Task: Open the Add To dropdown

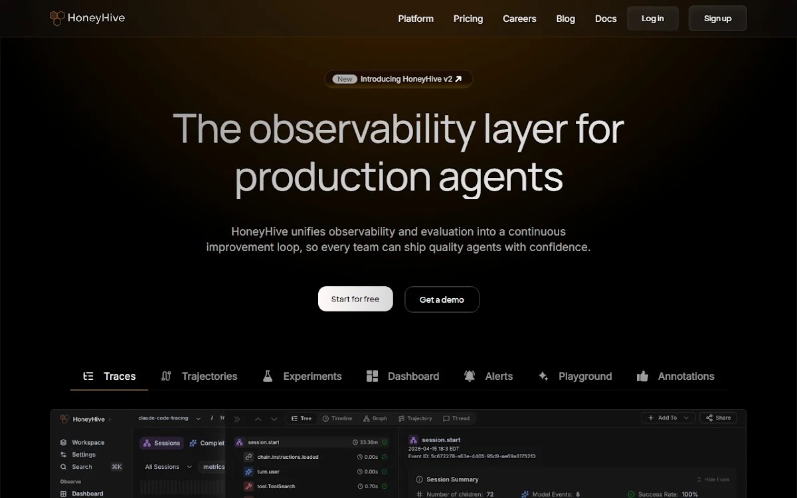Action: (668, 418)
